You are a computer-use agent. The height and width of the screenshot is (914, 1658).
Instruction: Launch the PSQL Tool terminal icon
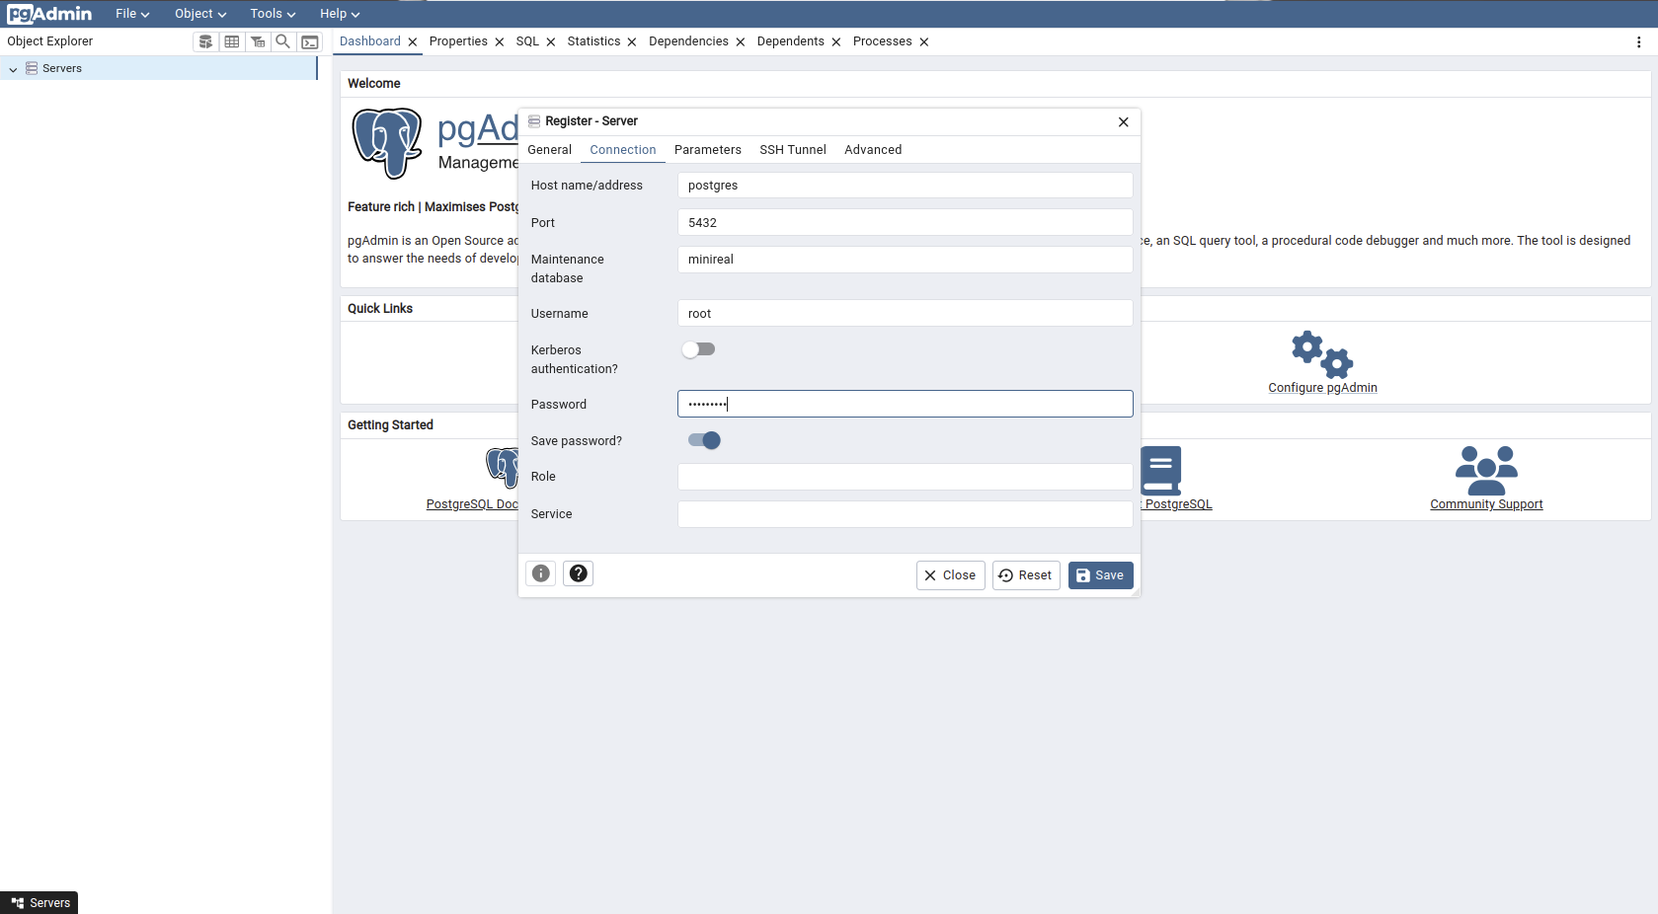[310, 41]
